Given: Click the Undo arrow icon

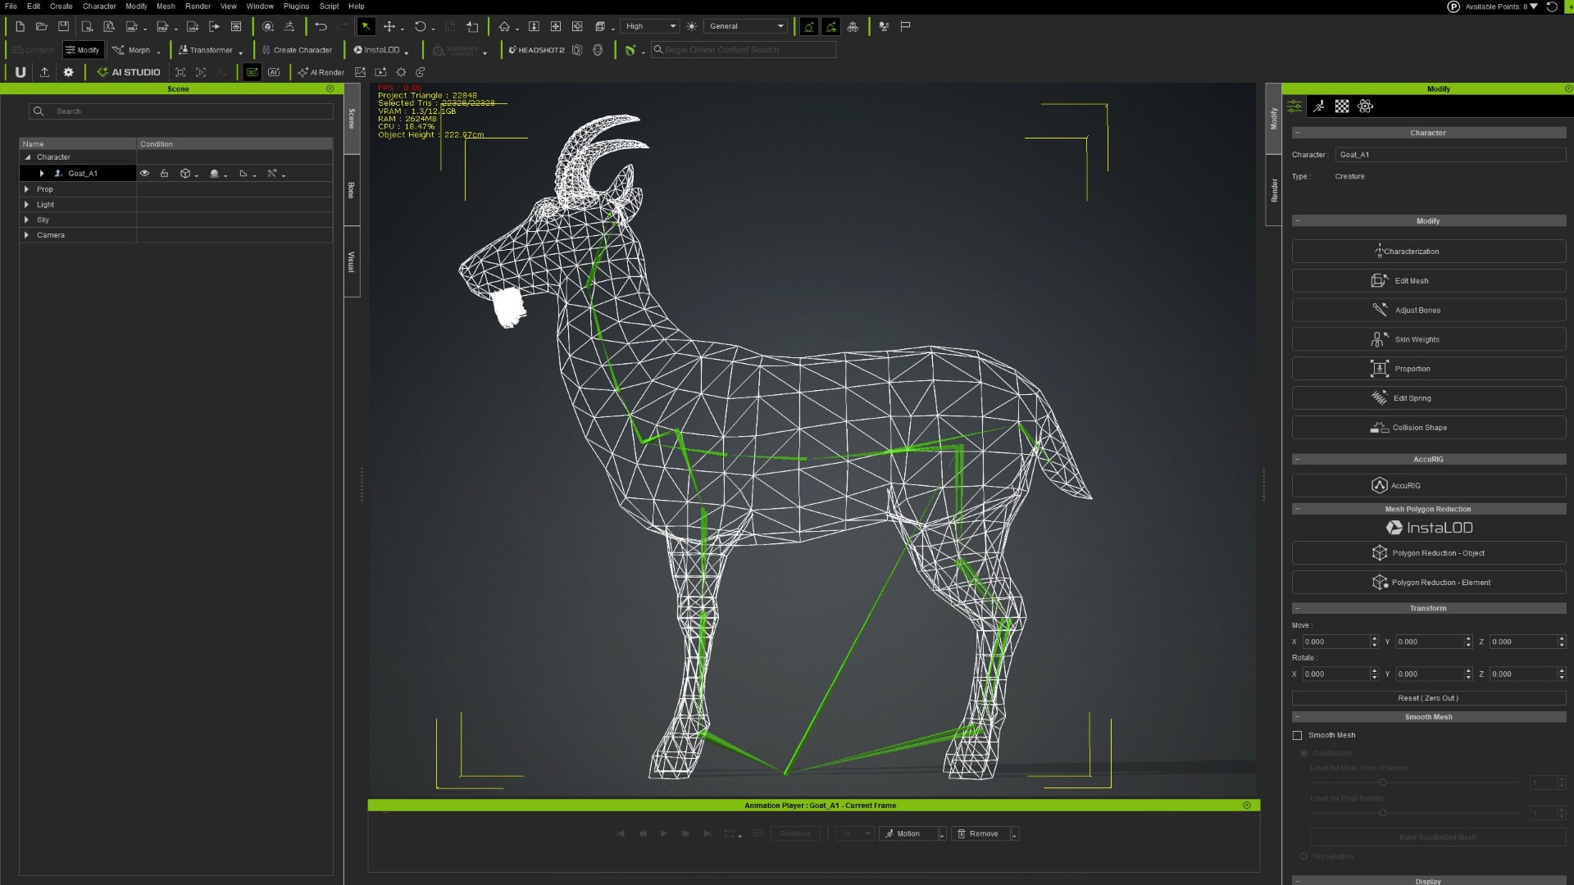Looking at the screenshot, I should click(x=321, y=26).
